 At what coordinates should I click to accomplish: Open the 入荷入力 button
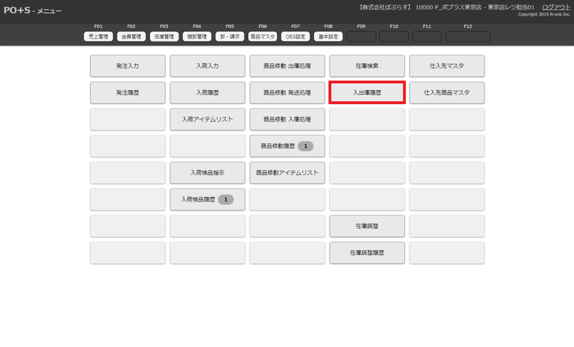(x=207, y=66)
